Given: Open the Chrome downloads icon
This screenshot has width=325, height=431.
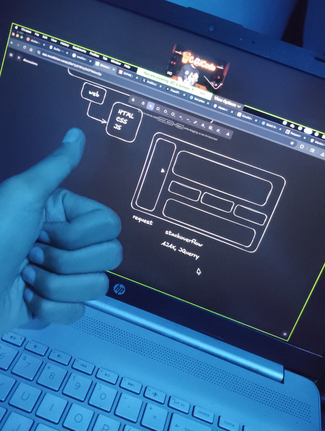Looking at the screenshot, I should coord(322,154).
